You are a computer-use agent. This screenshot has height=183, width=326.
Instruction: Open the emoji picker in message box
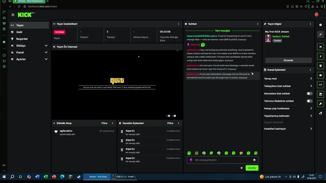(254, 160)
